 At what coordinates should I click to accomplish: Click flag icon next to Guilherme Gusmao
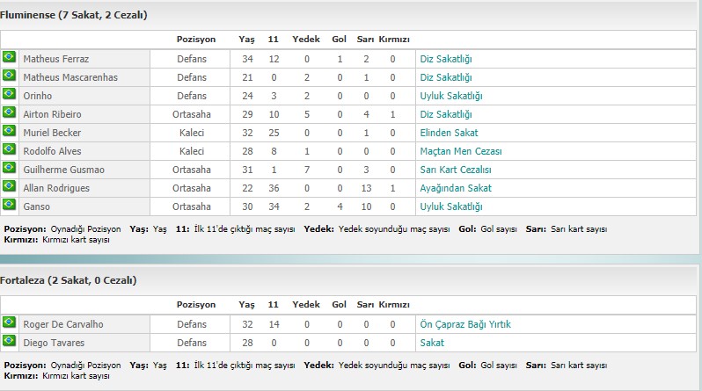(9, 168)
